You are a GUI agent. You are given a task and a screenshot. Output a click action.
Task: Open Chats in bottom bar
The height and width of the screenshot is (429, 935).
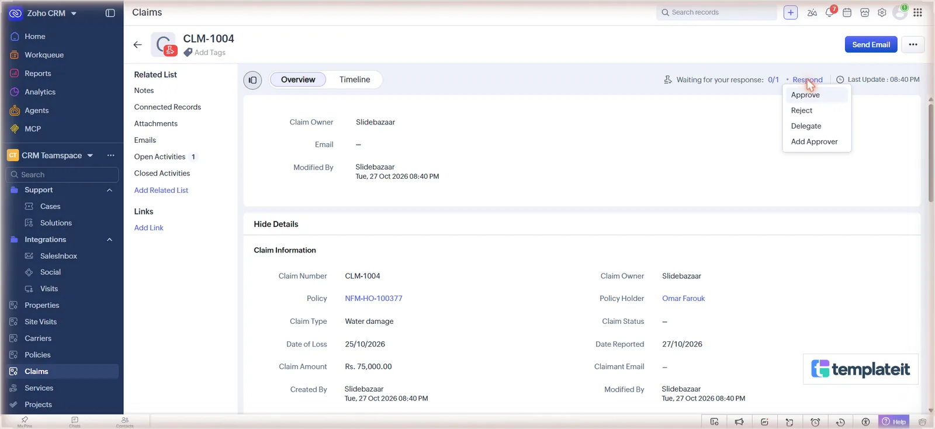(x=75, y=421)
